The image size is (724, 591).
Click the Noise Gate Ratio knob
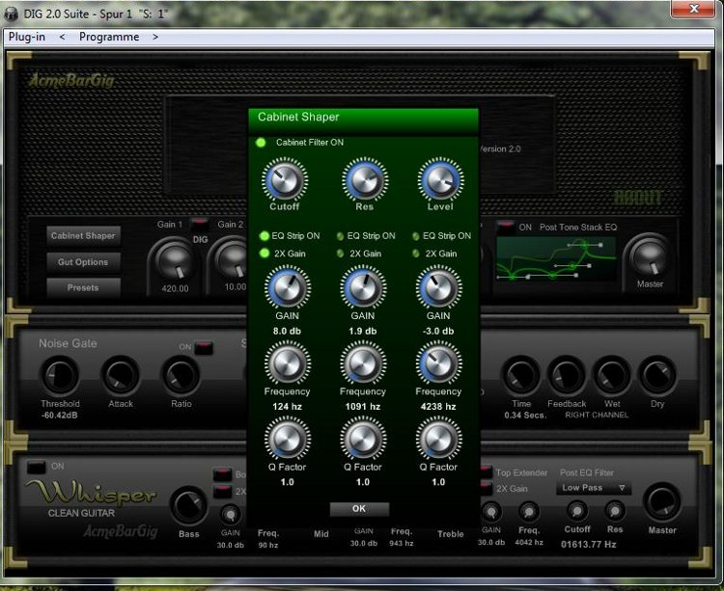point(181,376)
